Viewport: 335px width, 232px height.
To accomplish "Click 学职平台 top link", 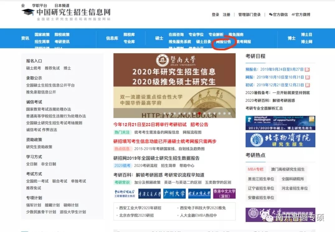I will [x=40, y=6].
